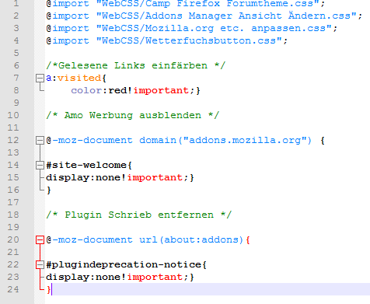Collapse the #site-welcome fold block
The width and height of the screenshot is (370, 304).
tap(40, 165)
